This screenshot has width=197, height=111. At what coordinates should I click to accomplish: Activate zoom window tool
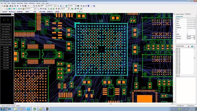39,6
